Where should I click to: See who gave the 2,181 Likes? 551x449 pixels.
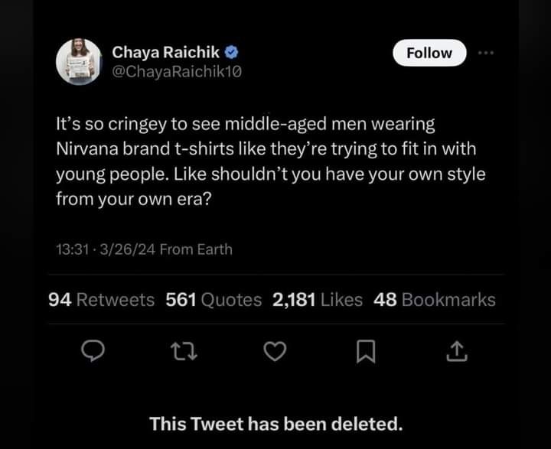coord(318,300)
